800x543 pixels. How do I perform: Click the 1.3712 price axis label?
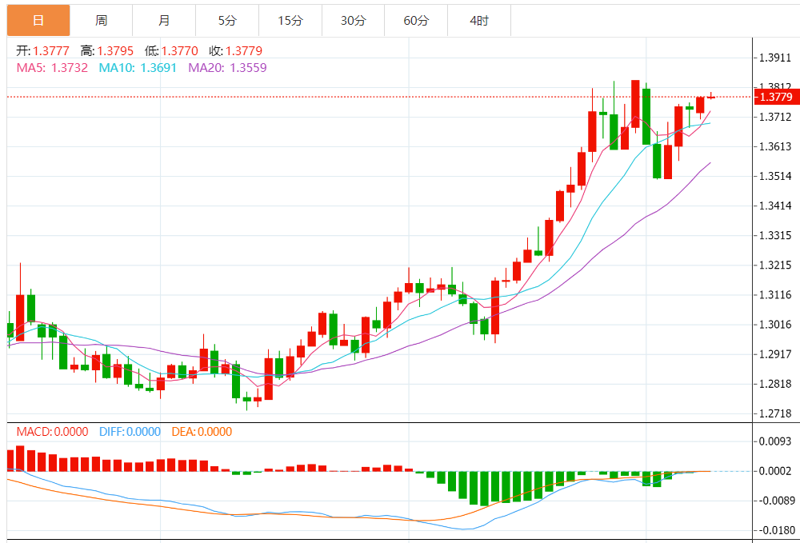coord(775,118)
